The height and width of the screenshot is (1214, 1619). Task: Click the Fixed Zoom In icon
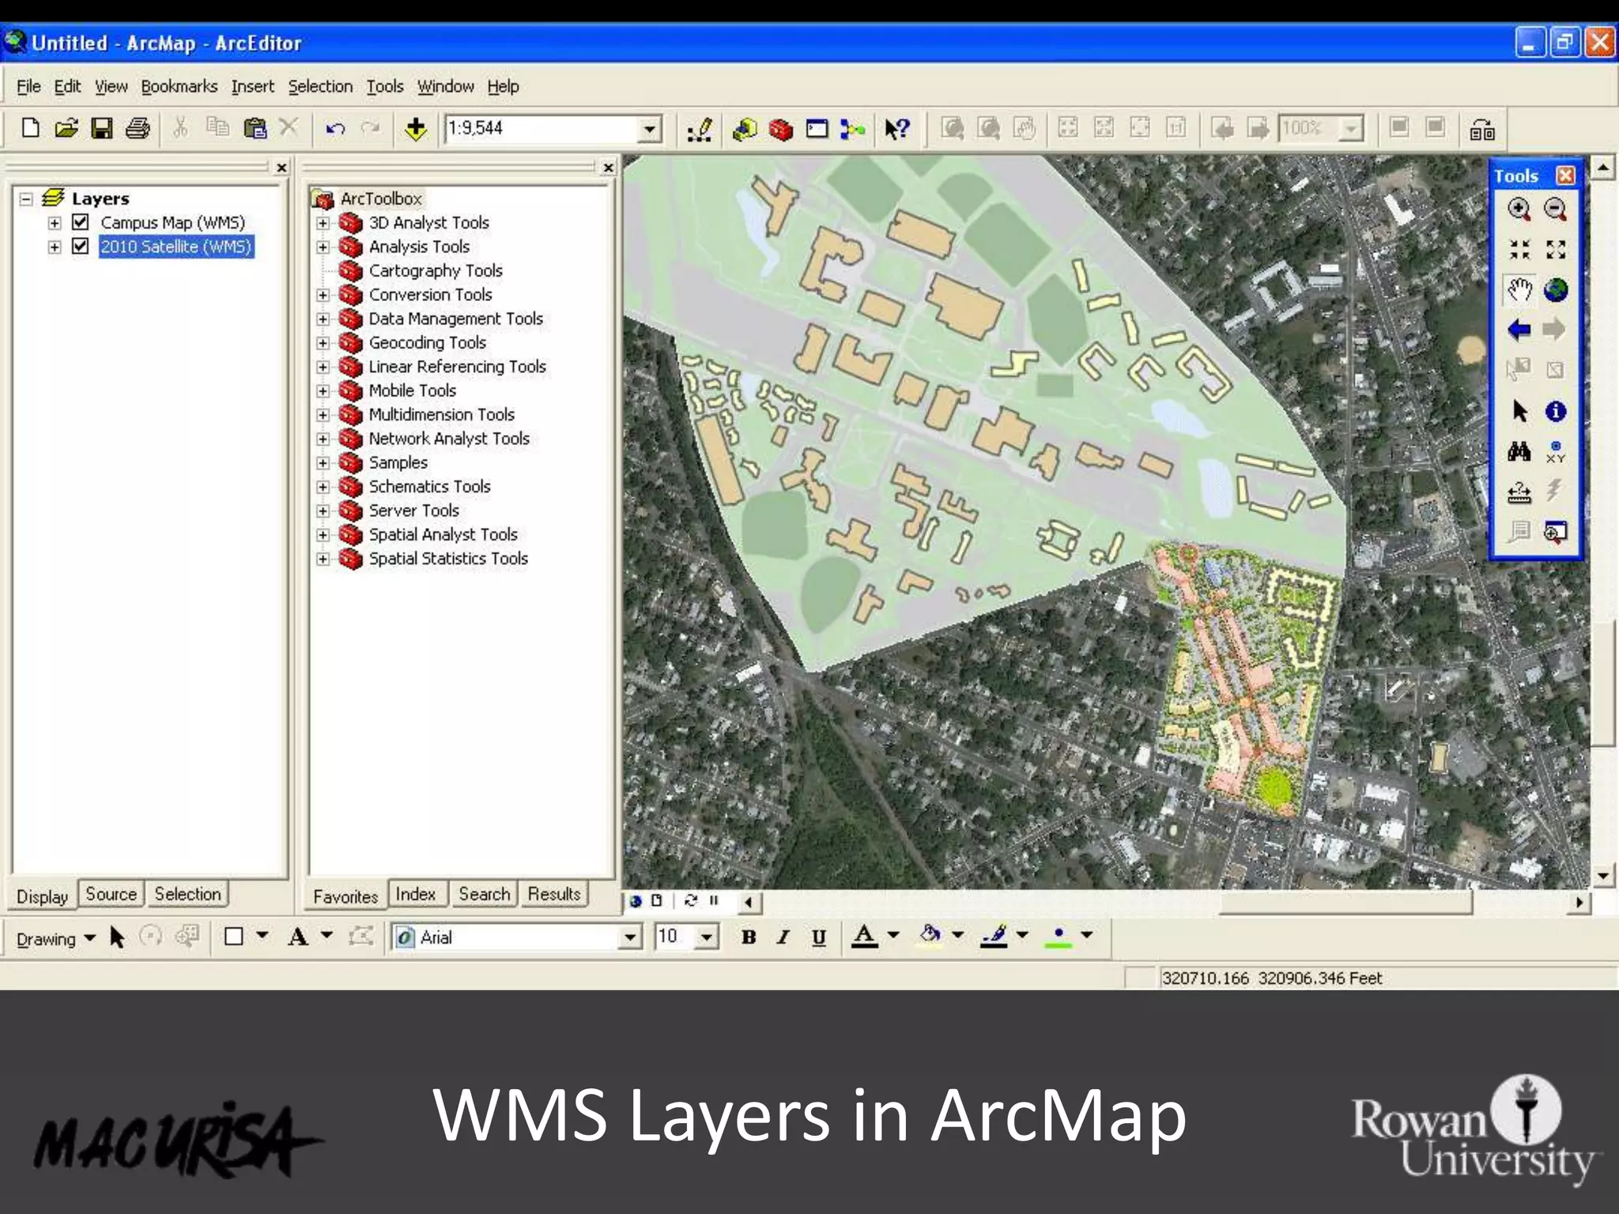[x=1519, y=250]
